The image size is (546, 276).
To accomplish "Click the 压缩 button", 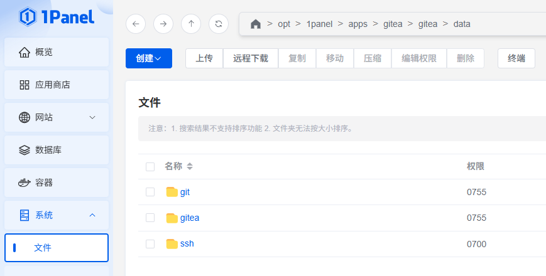I will (x=373, y=58).
